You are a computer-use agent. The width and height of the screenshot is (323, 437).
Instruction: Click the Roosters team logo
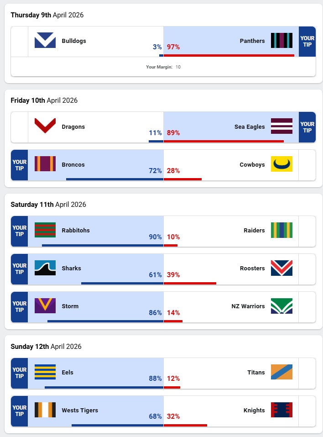coord(281,268)
